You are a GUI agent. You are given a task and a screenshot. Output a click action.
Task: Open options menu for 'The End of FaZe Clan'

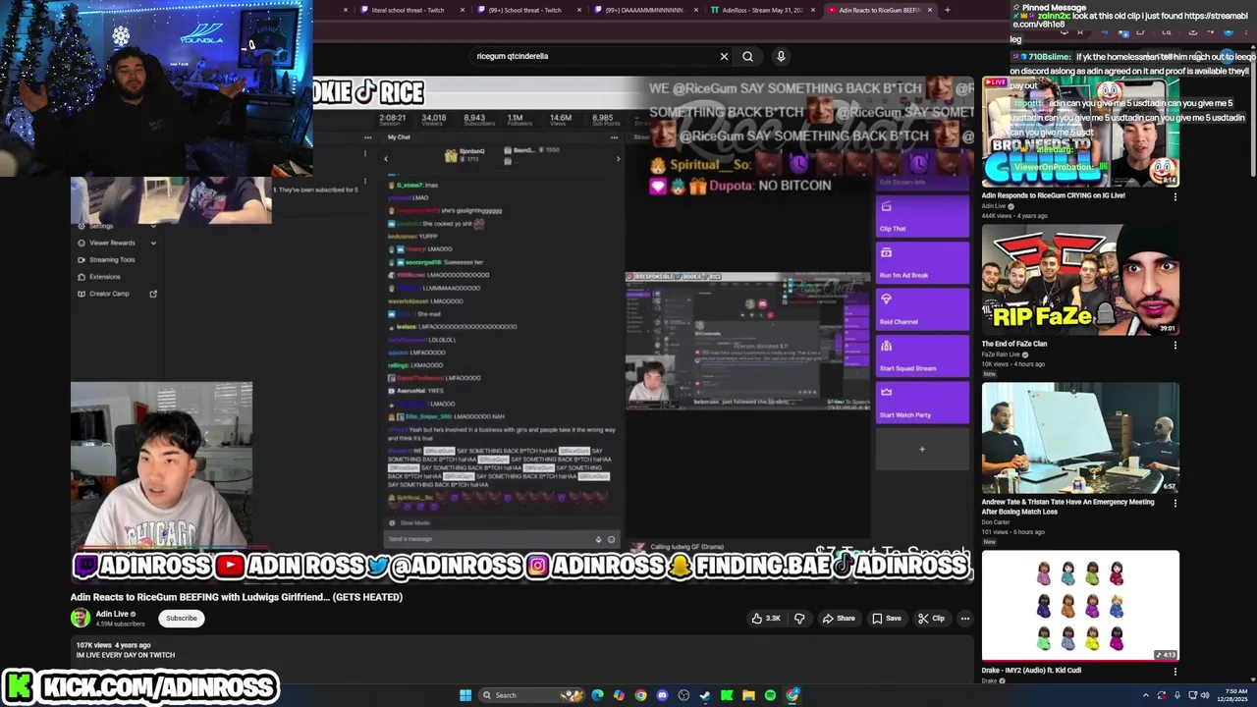click(1175, 345)
